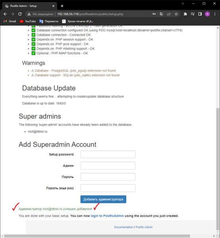Open the YouTube bookmark

pyautogui.click(x=28, y=21)
